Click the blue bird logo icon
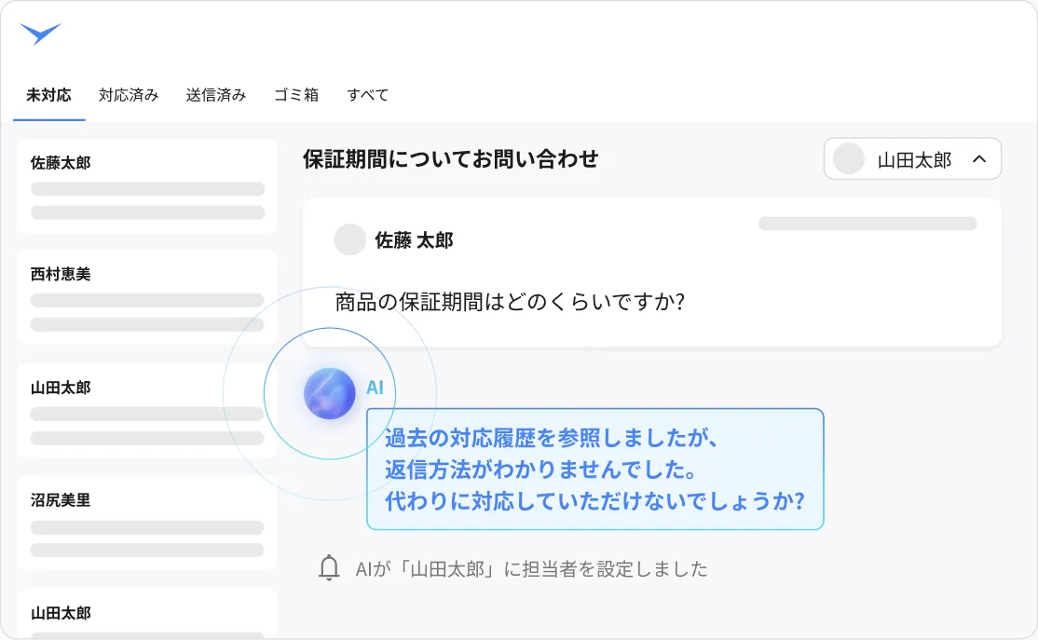The image size is (1038, 640). [x=40, y=34]
